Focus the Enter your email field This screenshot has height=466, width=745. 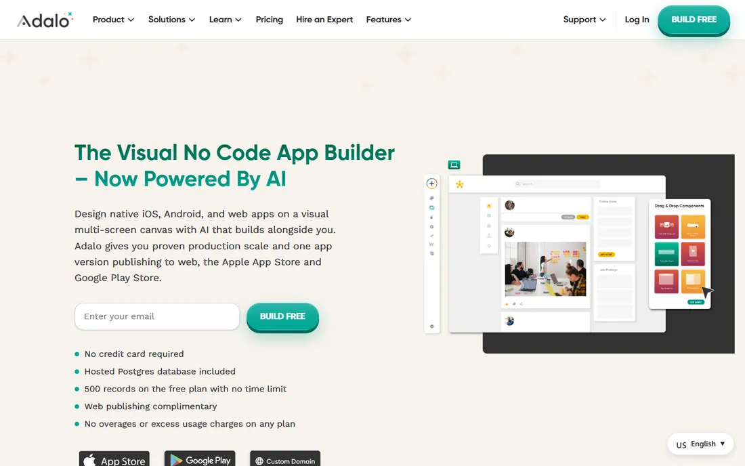coord(157,316)
